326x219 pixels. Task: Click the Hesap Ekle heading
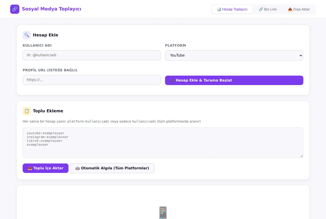tap(45, 35)
